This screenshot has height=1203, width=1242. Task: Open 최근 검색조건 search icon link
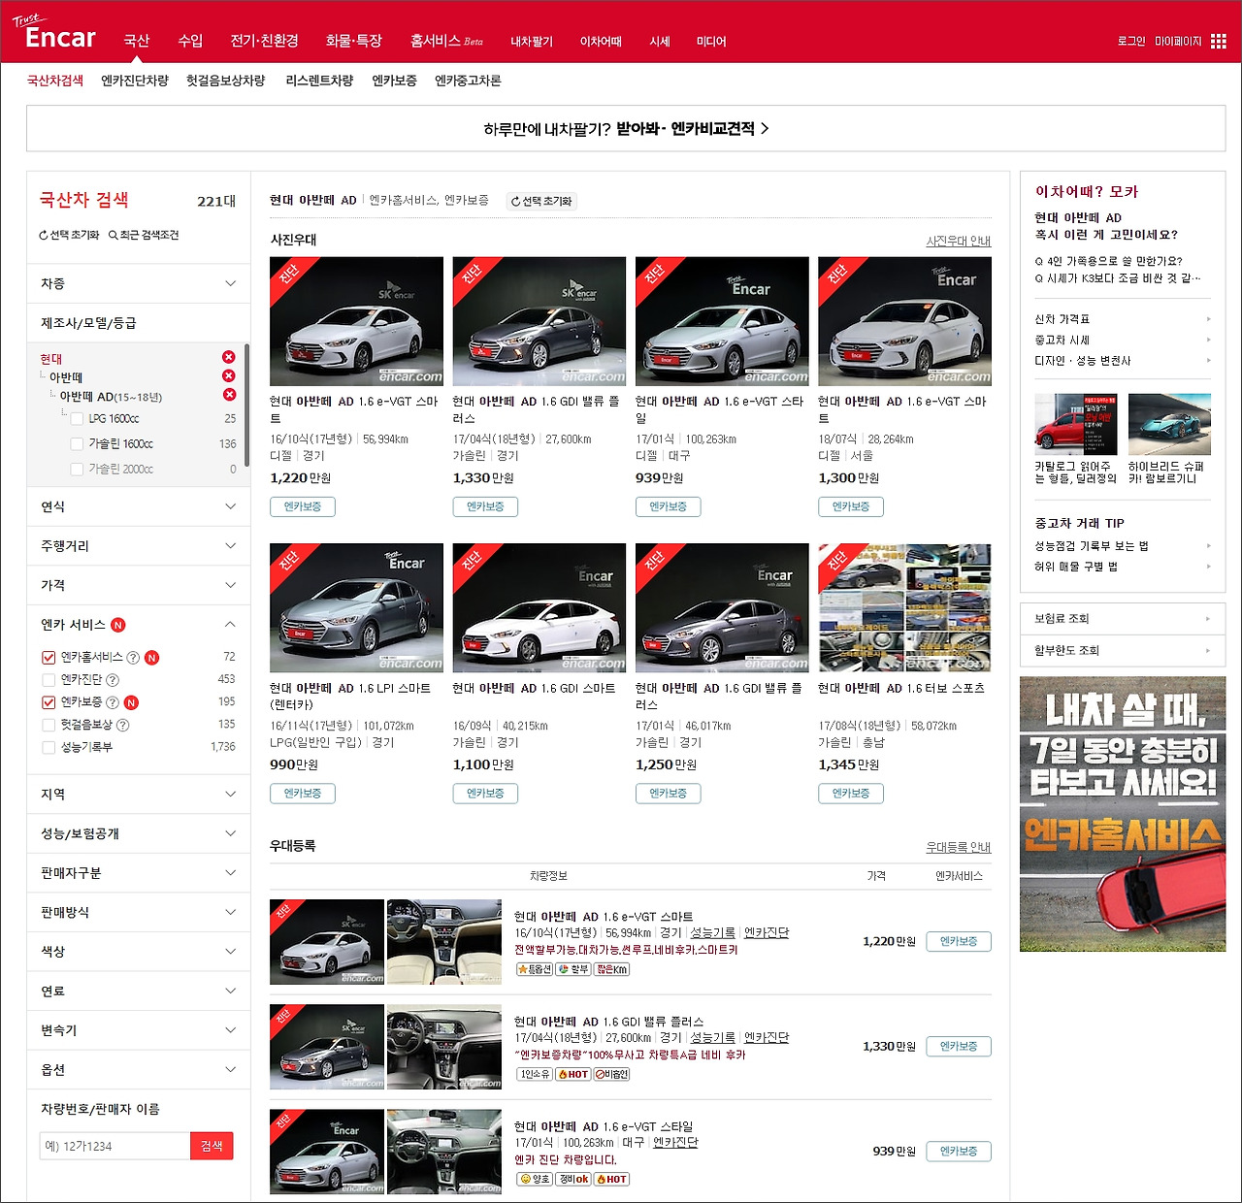point(144,235)
